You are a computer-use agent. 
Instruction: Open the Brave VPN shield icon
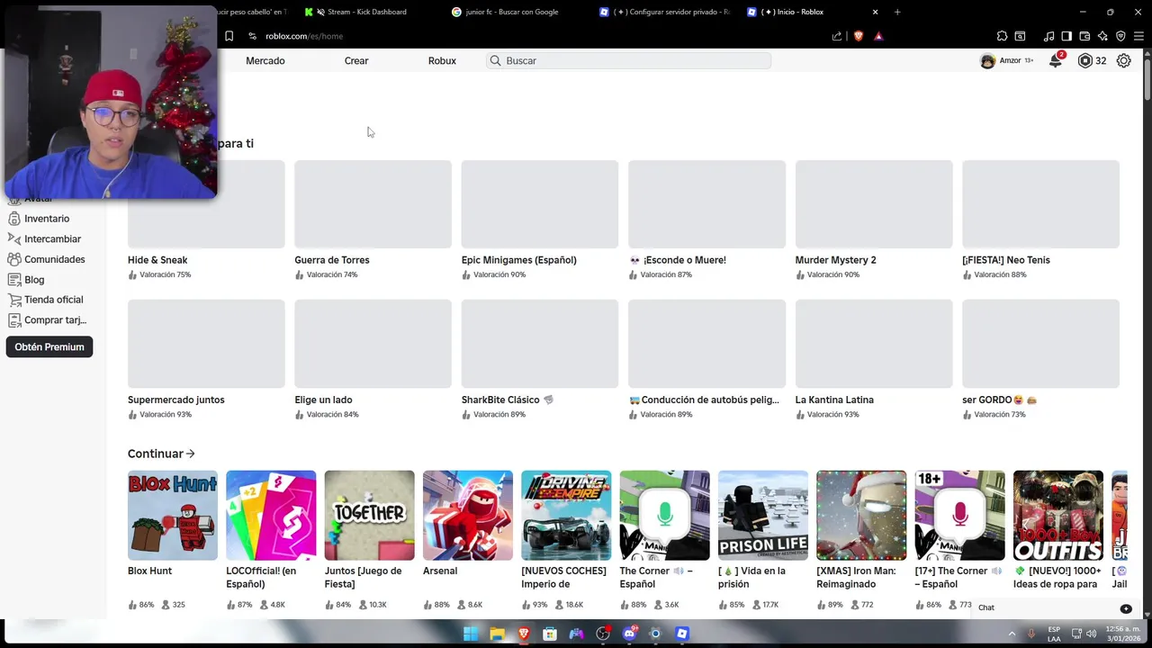coord(1120,36)
